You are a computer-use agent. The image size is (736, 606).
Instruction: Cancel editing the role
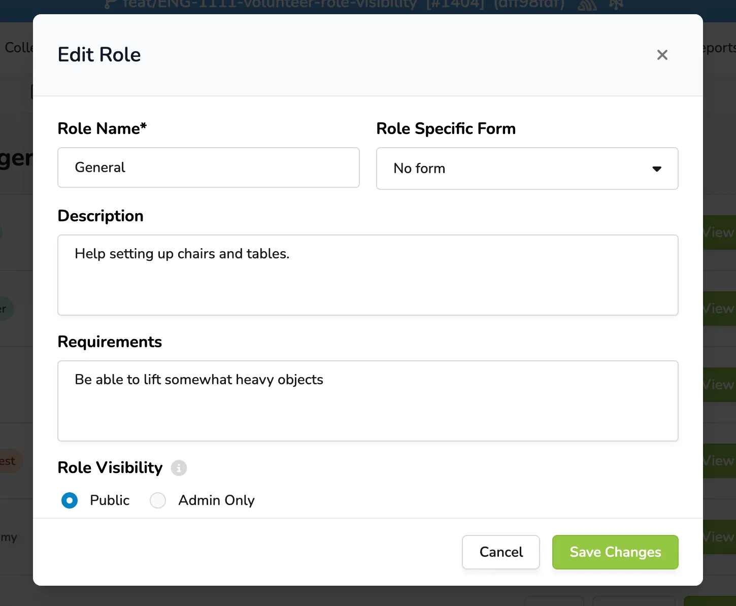501,552
